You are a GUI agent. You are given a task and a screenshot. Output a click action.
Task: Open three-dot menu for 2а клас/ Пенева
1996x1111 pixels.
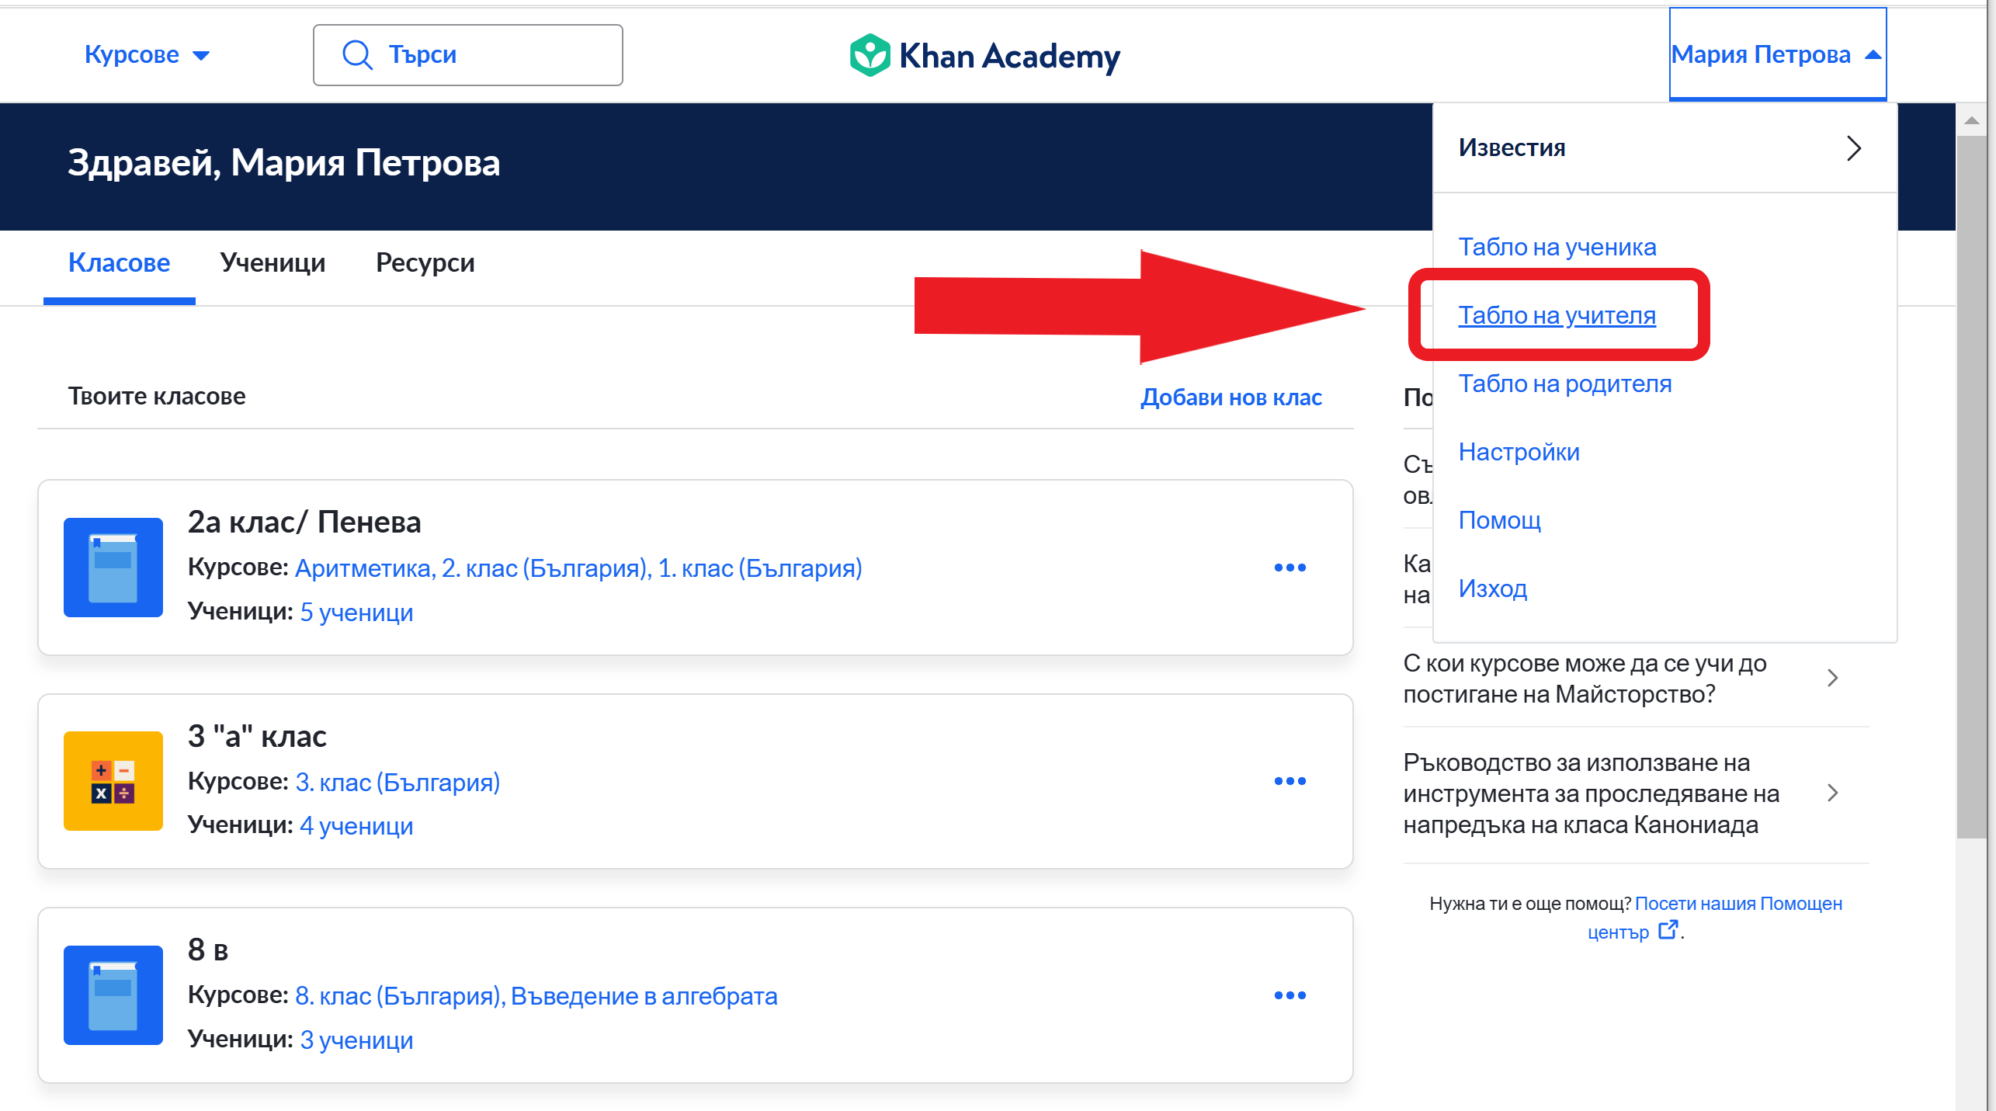[1290, 568]
